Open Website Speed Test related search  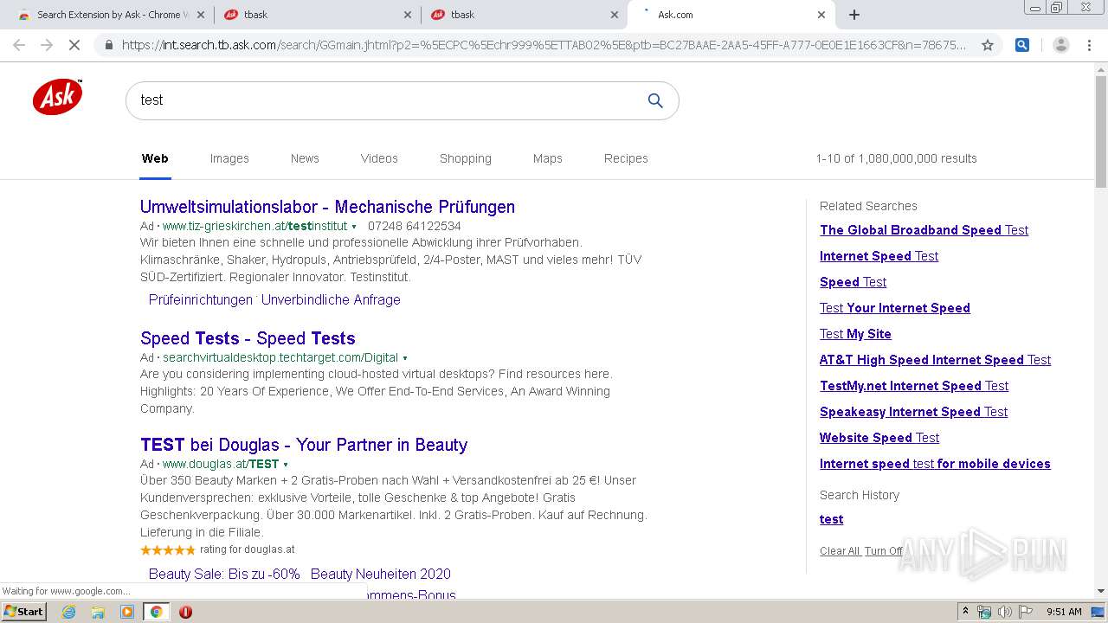point(879,438)
